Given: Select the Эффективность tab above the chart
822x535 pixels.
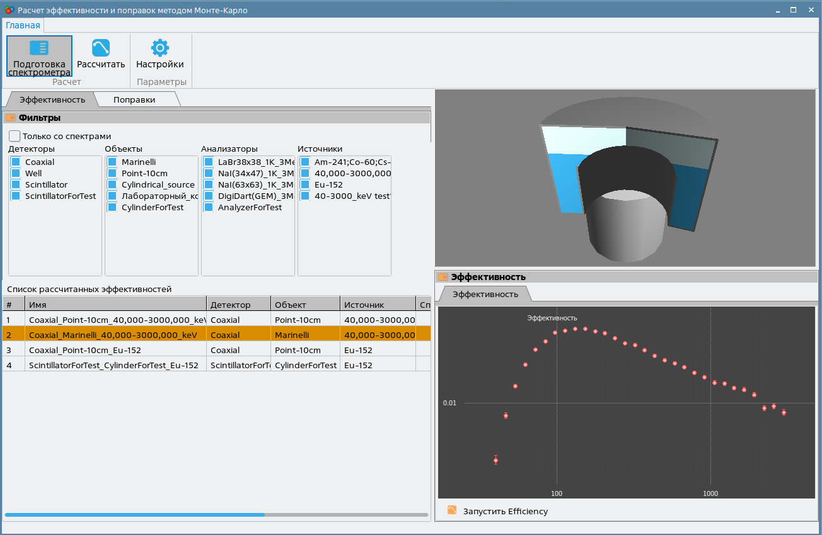Looking at the screenshot, I should click(485, 294).
